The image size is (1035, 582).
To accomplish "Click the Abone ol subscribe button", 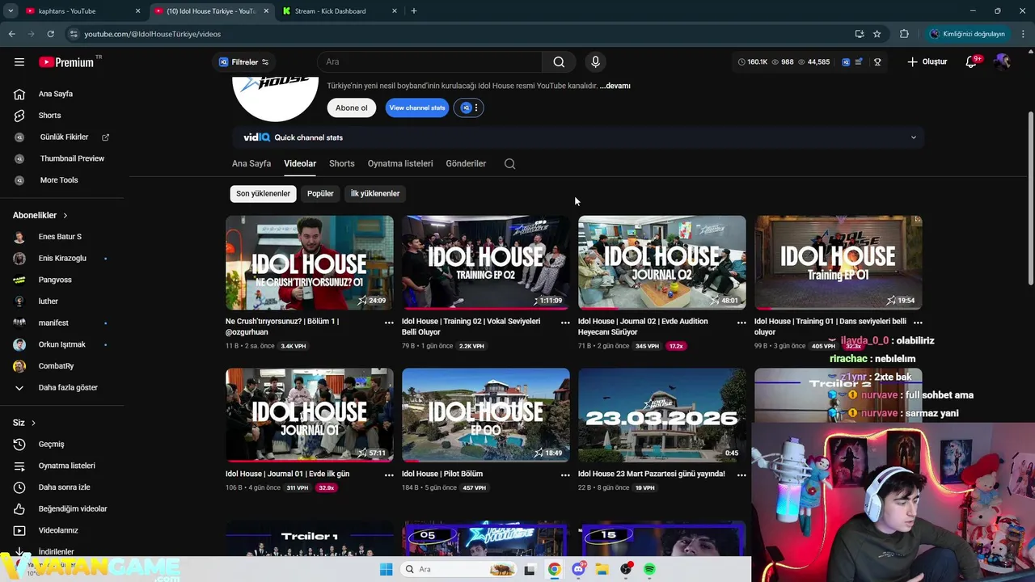I will coord(352,108).
